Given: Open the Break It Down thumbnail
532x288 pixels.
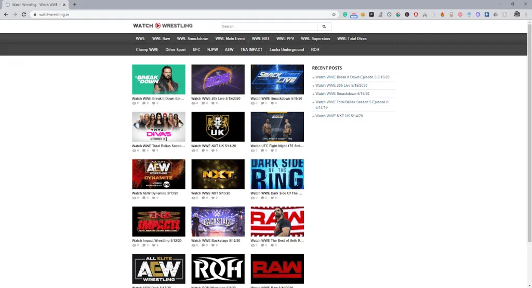Looking at the screenshot, I should 158,79.
